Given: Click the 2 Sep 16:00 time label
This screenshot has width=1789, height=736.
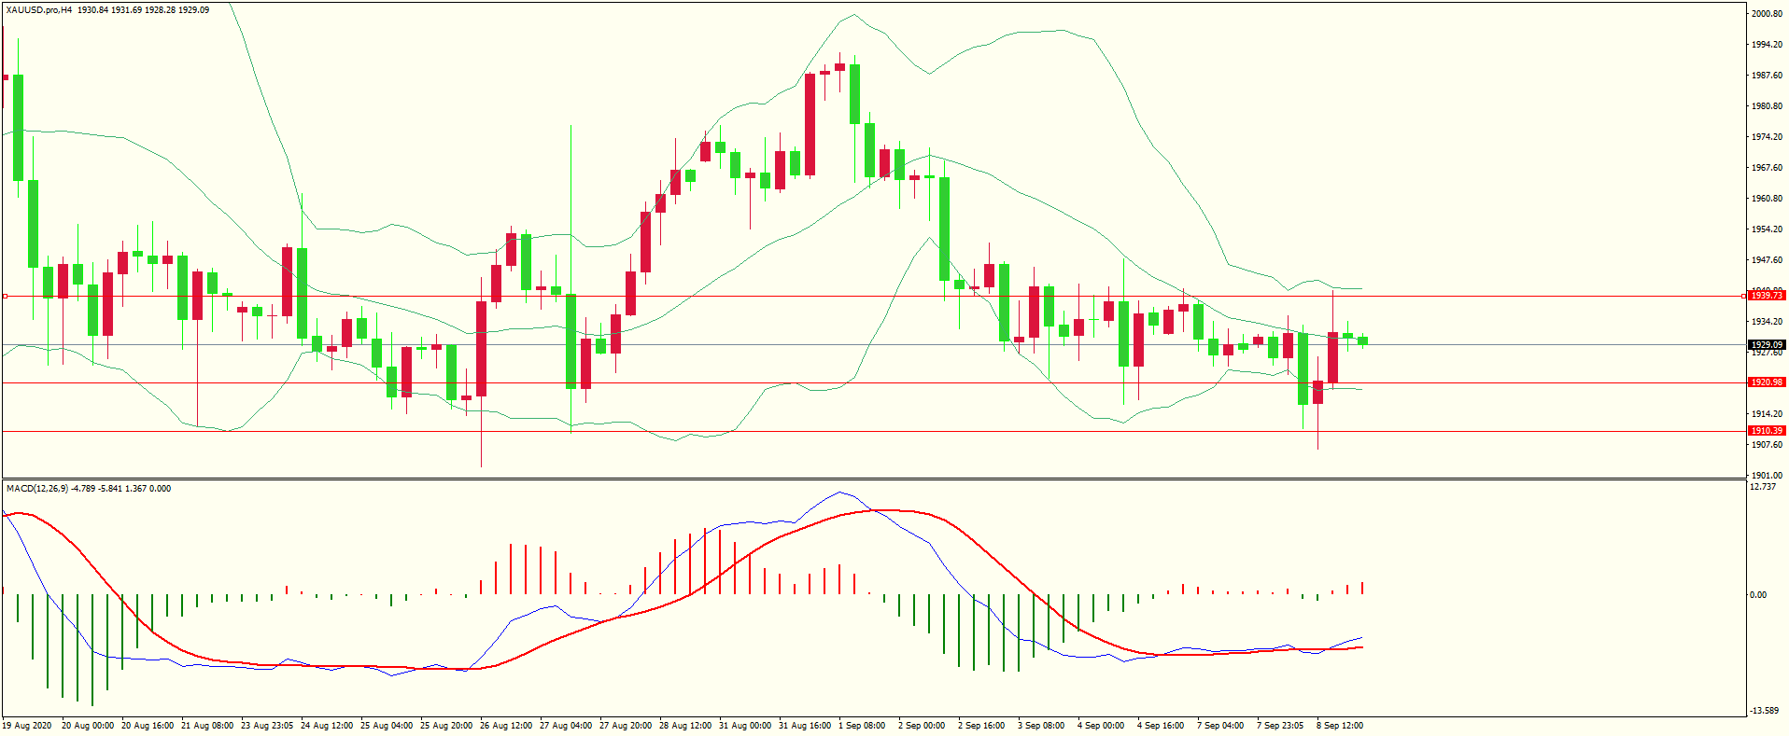Looking at the screenshot, I should [981, 726].
